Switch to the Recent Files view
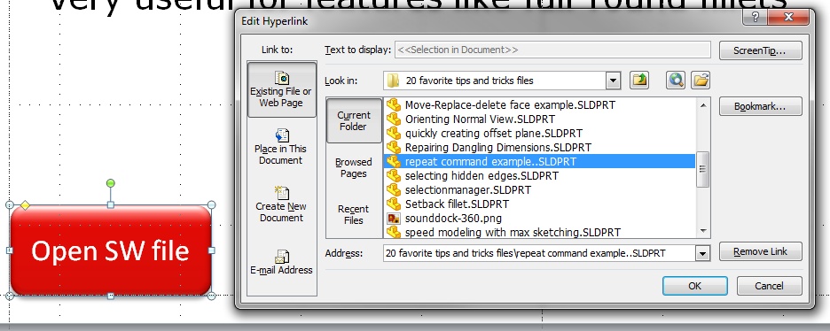 click(354, 214)
